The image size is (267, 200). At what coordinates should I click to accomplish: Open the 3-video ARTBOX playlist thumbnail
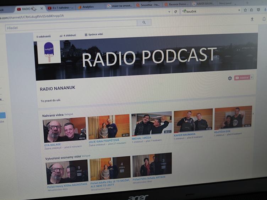point(152,165)
